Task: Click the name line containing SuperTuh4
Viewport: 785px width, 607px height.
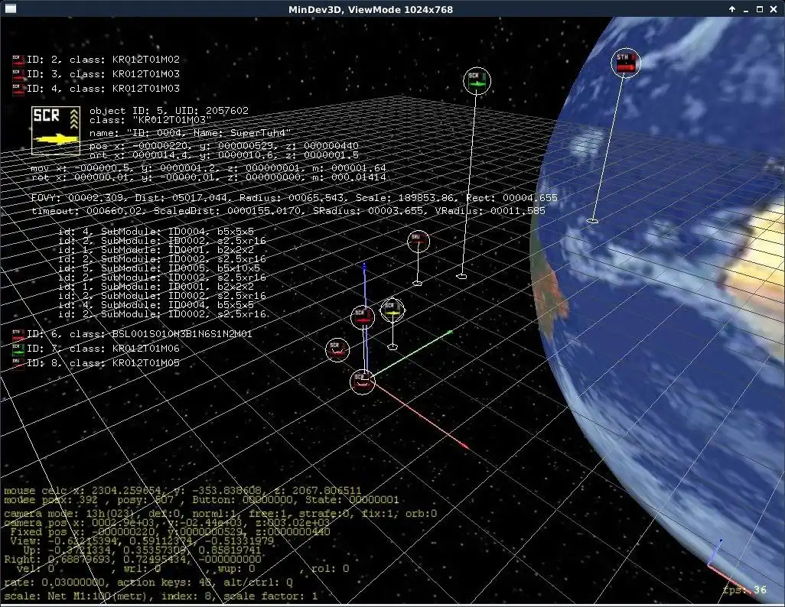Action: click(x=191, y=133)
